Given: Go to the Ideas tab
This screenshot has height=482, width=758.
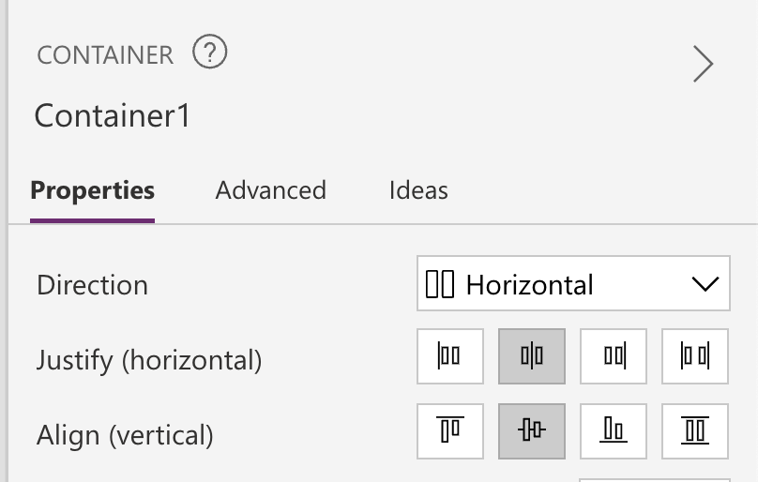Looking at the screenshot, I should pyautogui.click(x=418, y=190).
